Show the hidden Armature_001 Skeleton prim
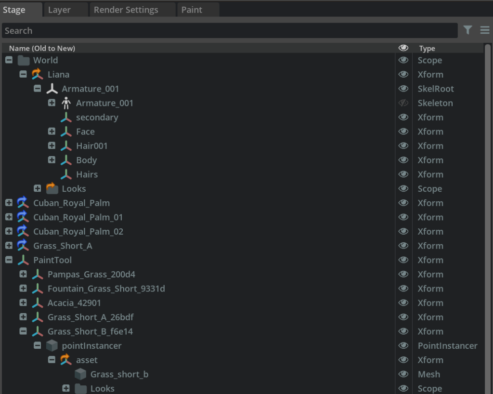 tap(403, 103)
